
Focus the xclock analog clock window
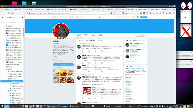click(186, 18)
